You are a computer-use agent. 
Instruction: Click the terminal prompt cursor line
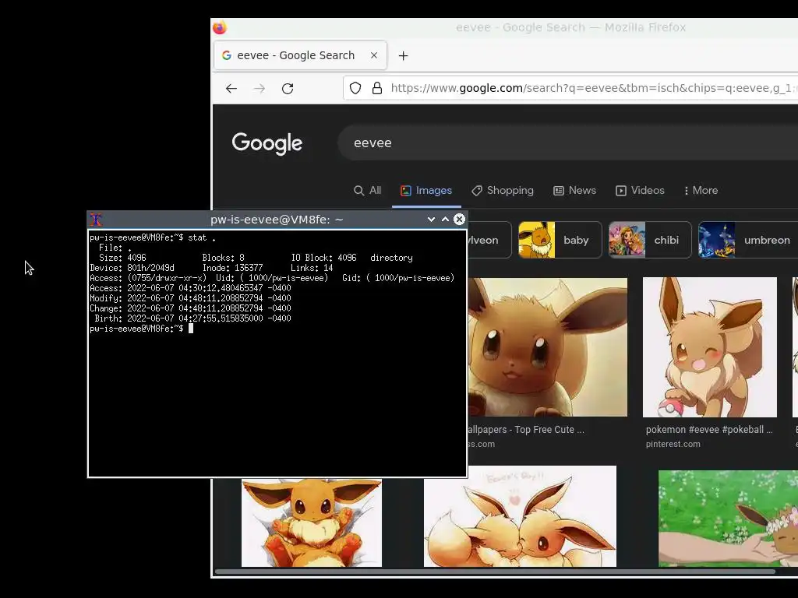[x=142, y=329]
